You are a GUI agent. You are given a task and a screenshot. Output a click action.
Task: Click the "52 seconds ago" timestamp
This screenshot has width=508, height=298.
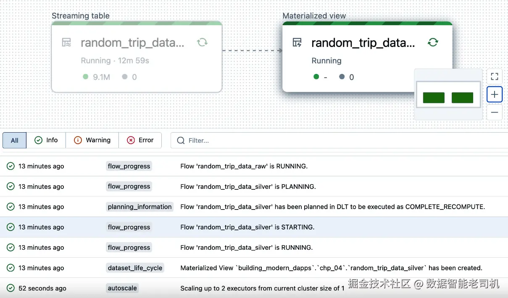coord(42,288)
